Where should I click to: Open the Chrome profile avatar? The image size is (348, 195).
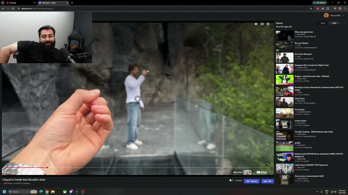click(340, 8)
